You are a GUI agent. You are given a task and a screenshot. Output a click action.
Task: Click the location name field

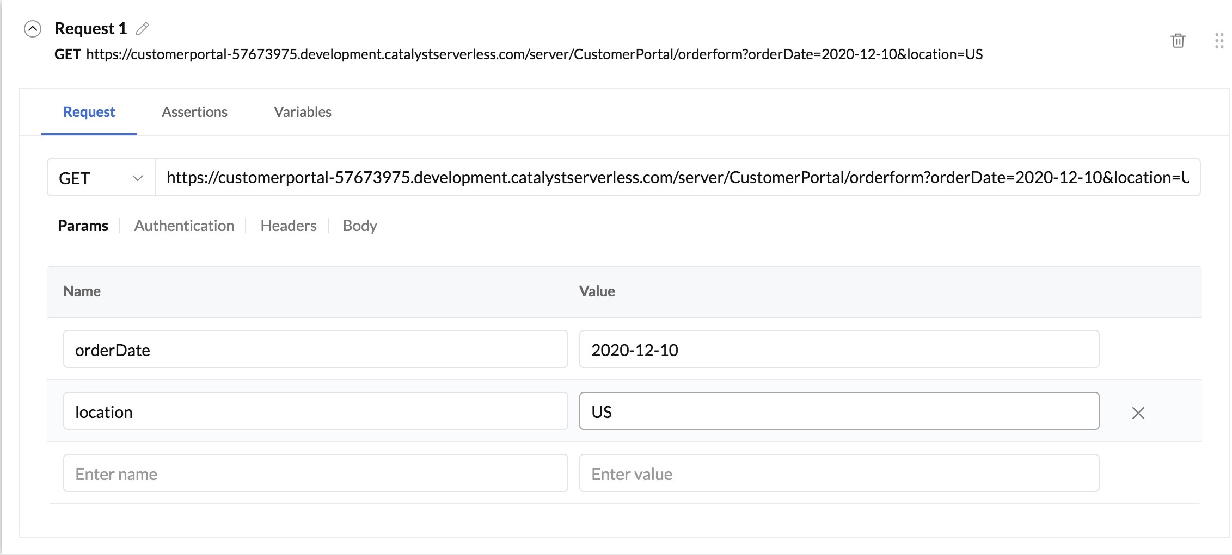315,411
